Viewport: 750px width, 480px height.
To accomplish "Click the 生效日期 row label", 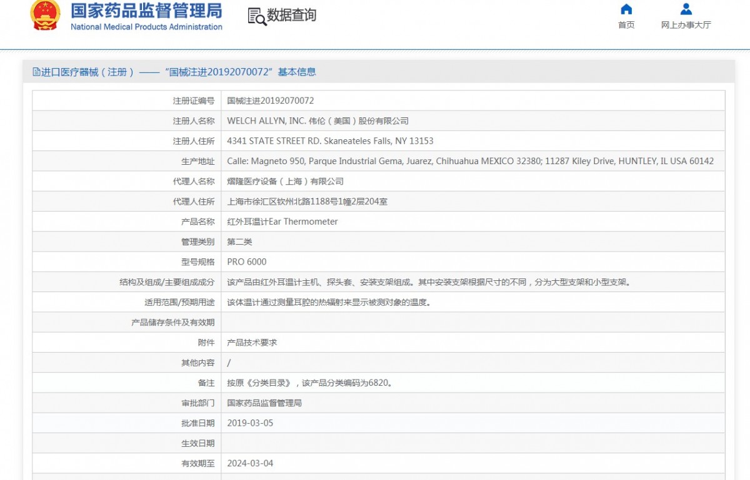I will [x=198, y=443].
